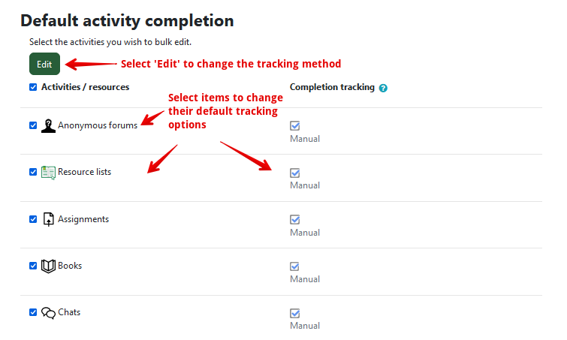This screenshot has height=340, width=567.
Task: Uncheck the Anonymous forums checkbox
Action: [33, 125]
